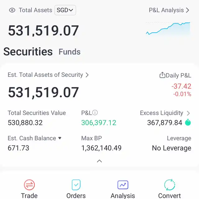This screenshot has width=199, height=199.
Task: Click the P&L trend chart thumbnail
Action: (168, 29)
